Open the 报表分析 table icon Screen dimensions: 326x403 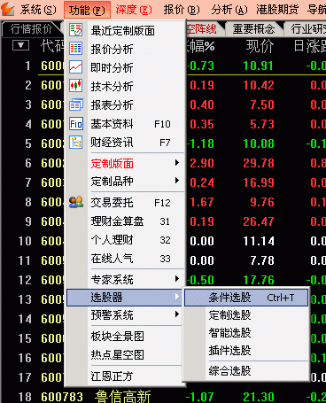pos(76,105)
